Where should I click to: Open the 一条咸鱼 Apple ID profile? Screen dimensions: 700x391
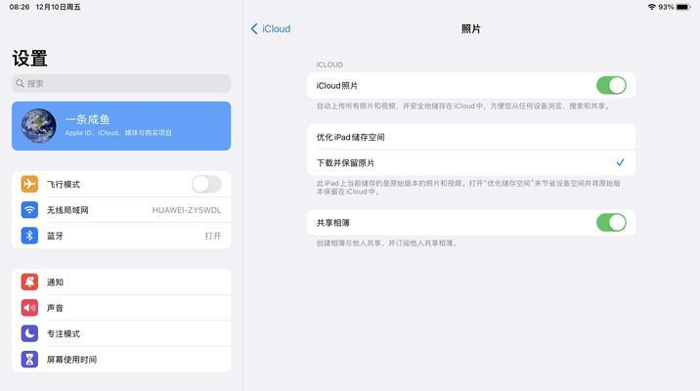121,126
